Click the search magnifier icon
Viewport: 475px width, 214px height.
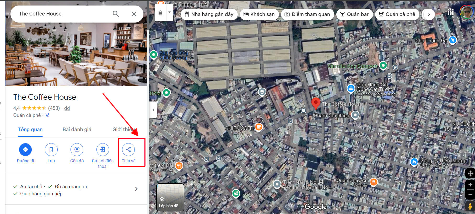[116, 14]
